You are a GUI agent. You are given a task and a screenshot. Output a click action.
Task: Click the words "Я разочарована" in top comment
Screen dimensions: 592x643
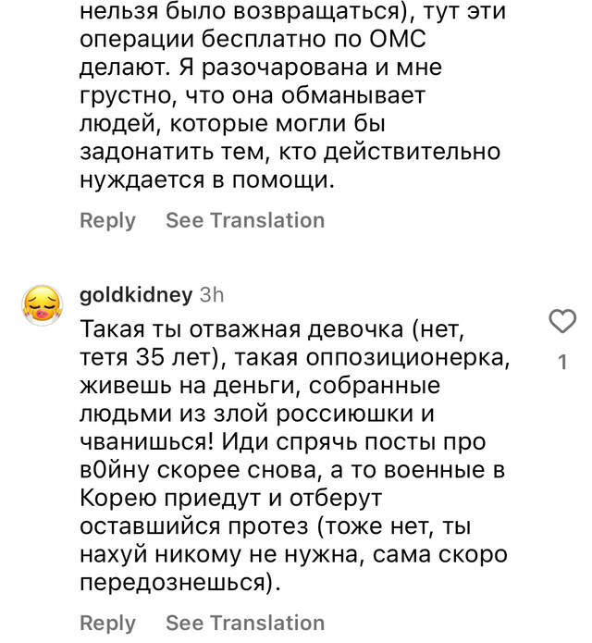pos(273,68)
